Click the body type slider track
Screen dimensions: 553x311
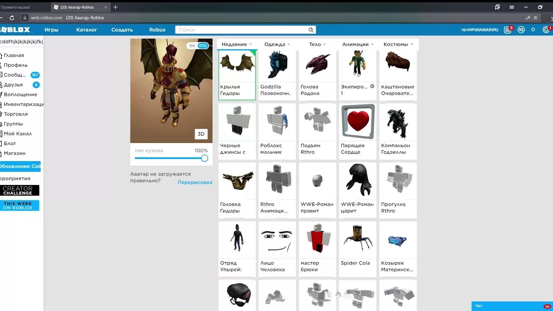point(169,158)
